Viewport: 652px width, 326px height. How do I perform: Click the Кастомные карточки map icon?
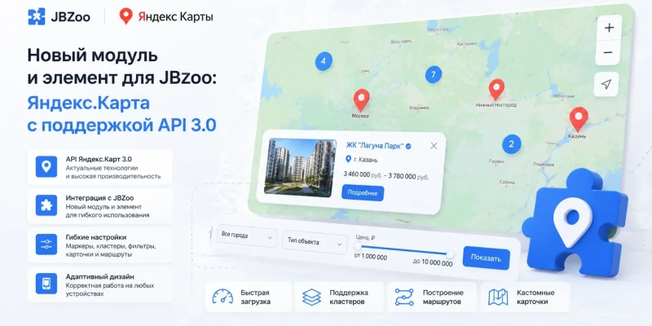498,297
